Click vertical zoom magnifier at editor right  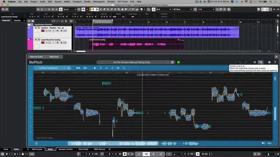(x=275, y=78)
